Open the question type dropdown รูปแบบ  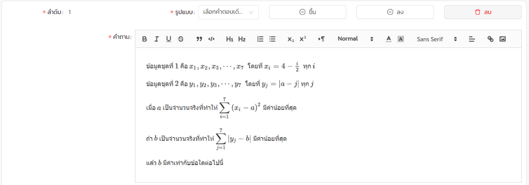pos(228,12)
